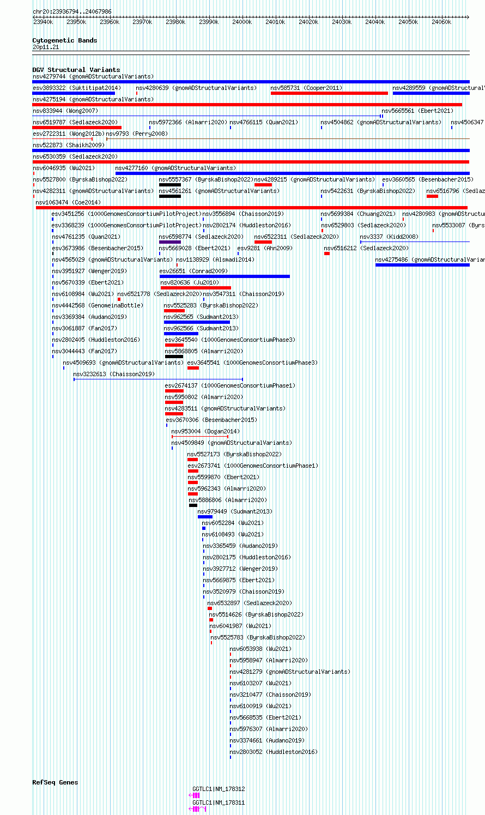
Task: Click the RefSeq Genes track title
Action: [x=55, y=782]
